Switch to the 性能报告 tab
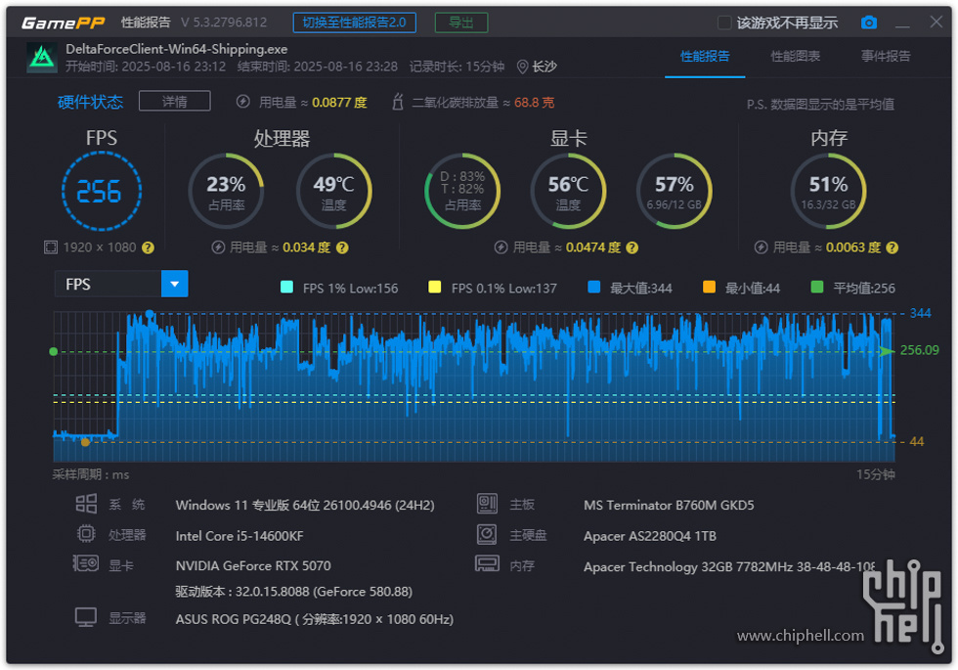Image resolution: width=958 pixels, height=670 pixels. [x=705, y=57]
